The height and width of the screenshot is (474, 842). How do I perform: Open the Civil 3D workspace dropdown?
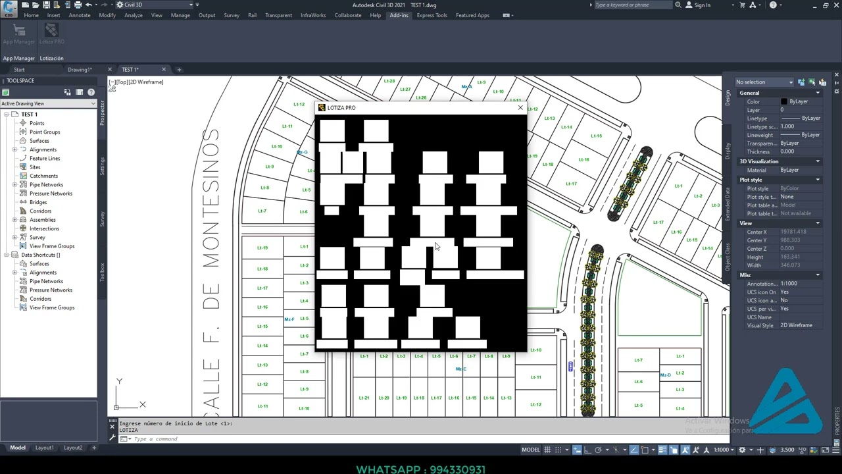click(x=155, y=5)
